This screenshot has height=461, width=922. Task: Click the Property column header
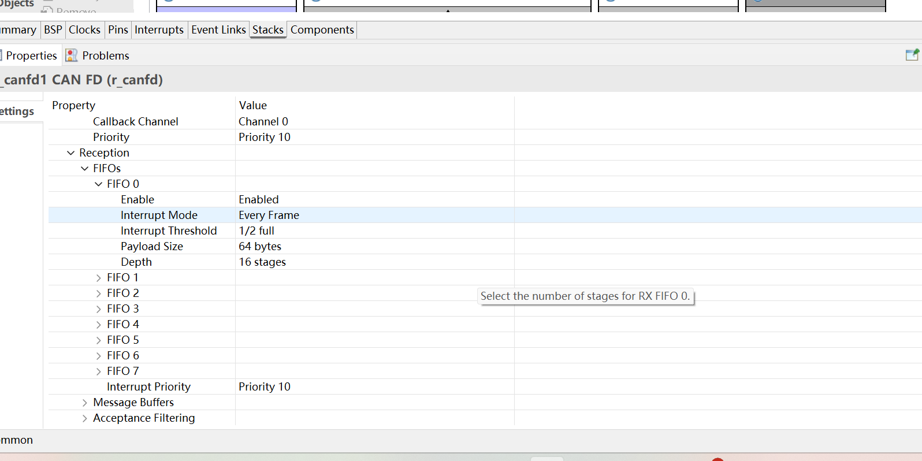(x=73, y=105)
